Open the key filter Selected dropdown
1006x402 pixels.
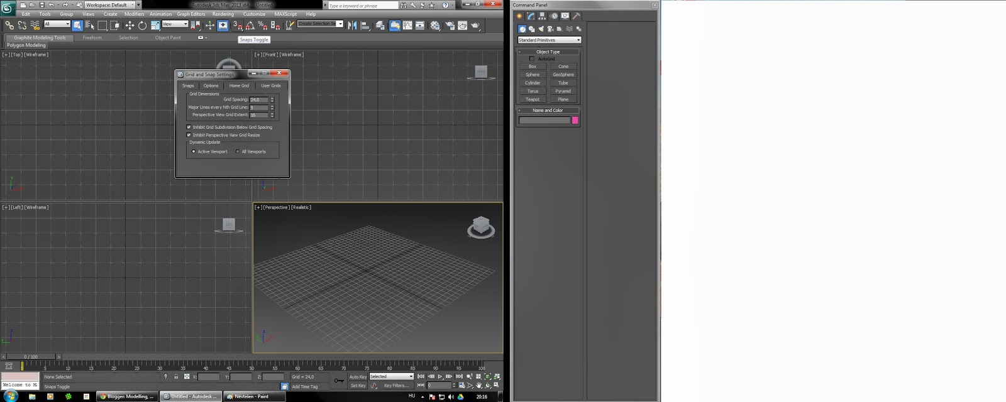coord(391,376)
